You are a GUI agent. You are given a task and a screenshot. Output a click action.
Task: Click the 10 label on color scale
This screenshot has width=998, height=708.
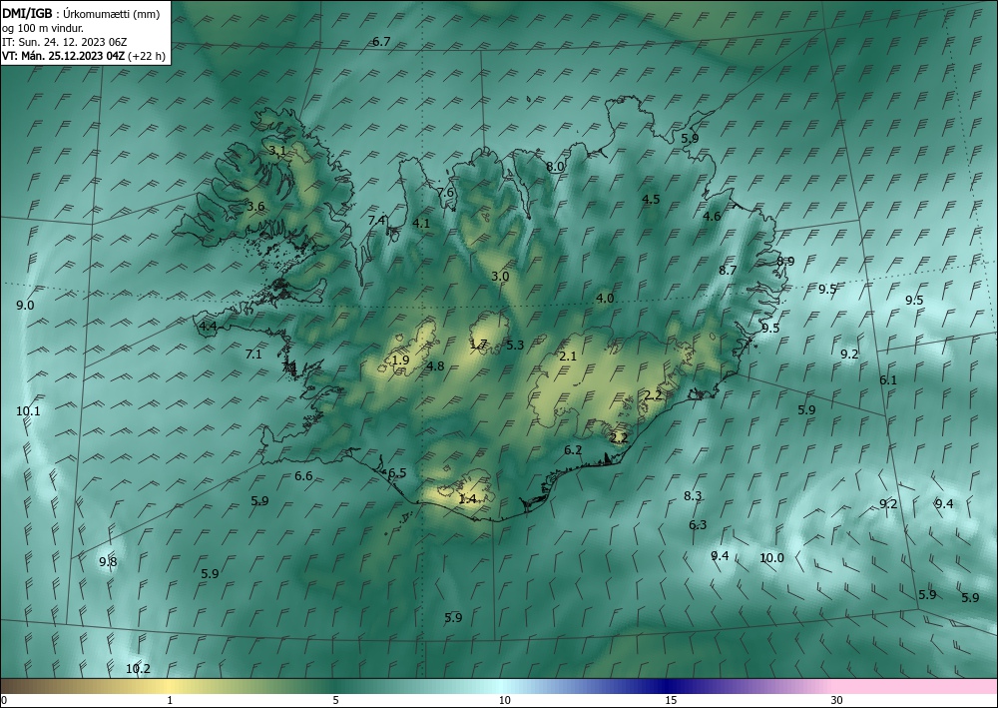click(504, 701)
